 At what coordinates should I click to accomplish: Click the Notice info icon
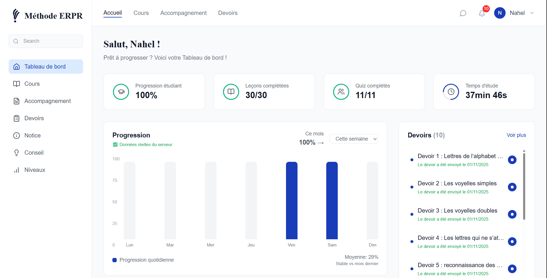17,135
